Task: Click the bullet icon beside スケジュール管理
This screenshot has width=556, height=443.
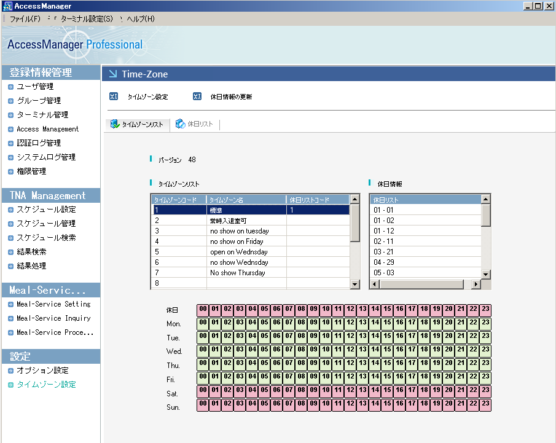Action: coord(10,224)
